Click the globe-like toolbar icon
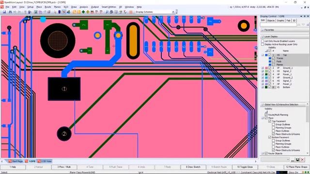The width and height of the screenshot is (310, 174). pyautogui.click(x=68, y=12)
